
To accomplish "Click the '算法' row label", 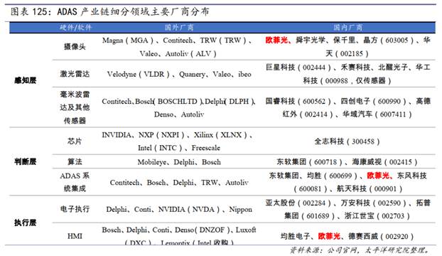I will [75, 161].
